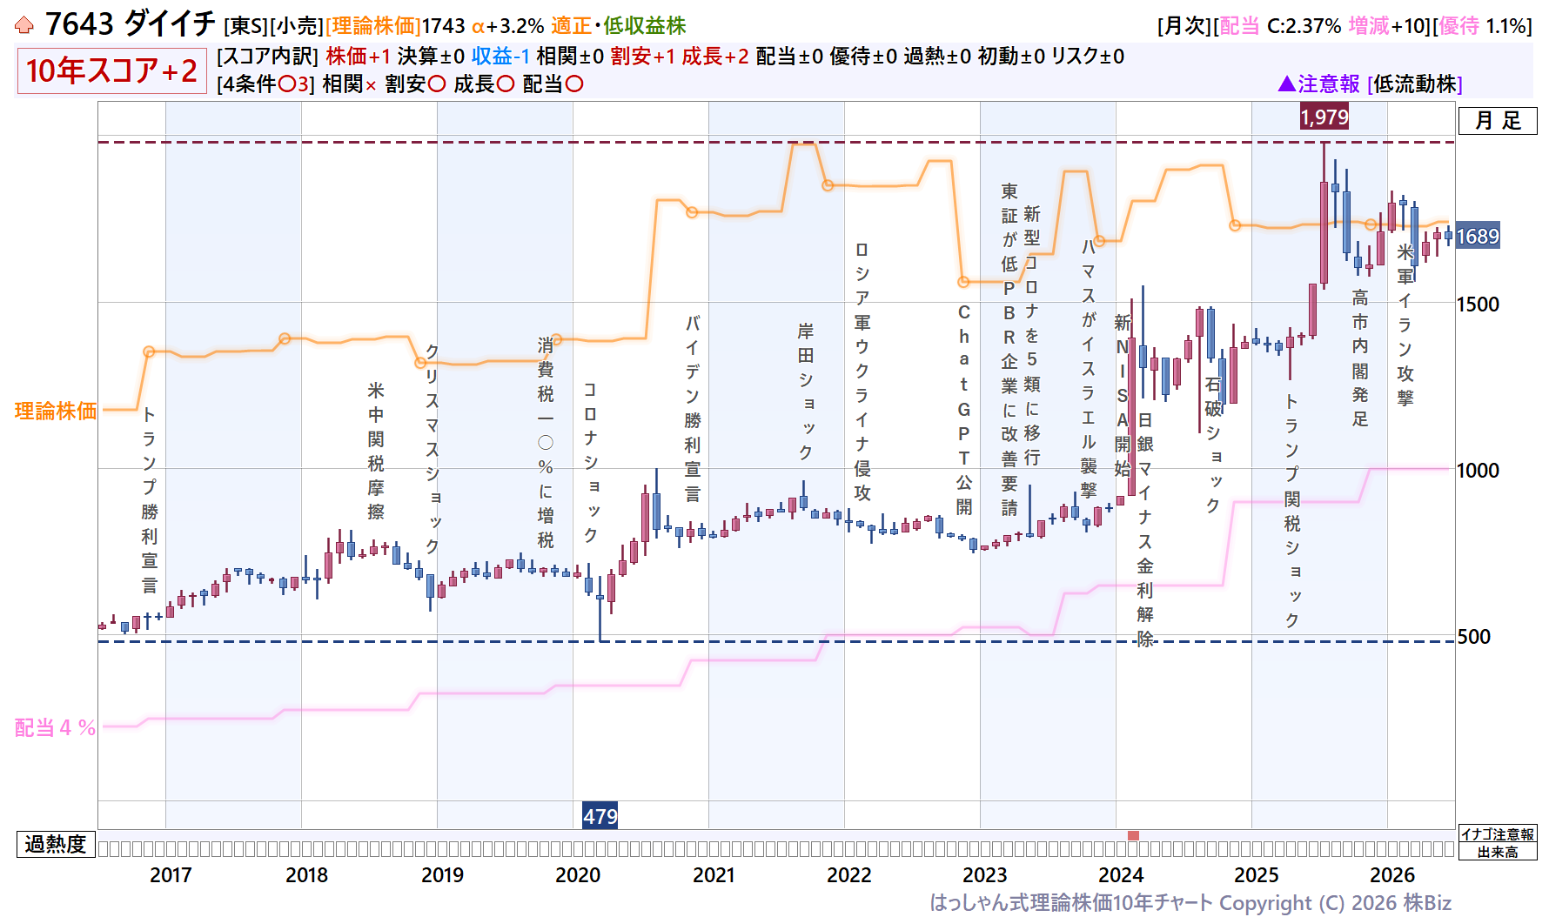
Task: Click the 10年スコア+2 score box
Action: [111, 70]
